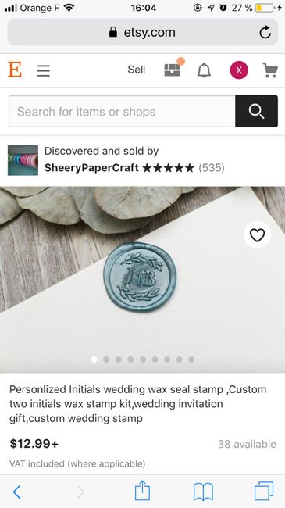Go back in Safari
The image size is (285, 508).
click(17, 492)
